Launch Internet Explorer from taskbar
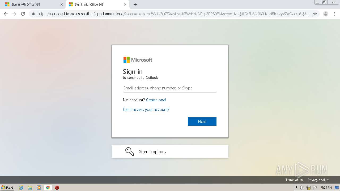Screen dimensions: 340x191 click(21, 188)
